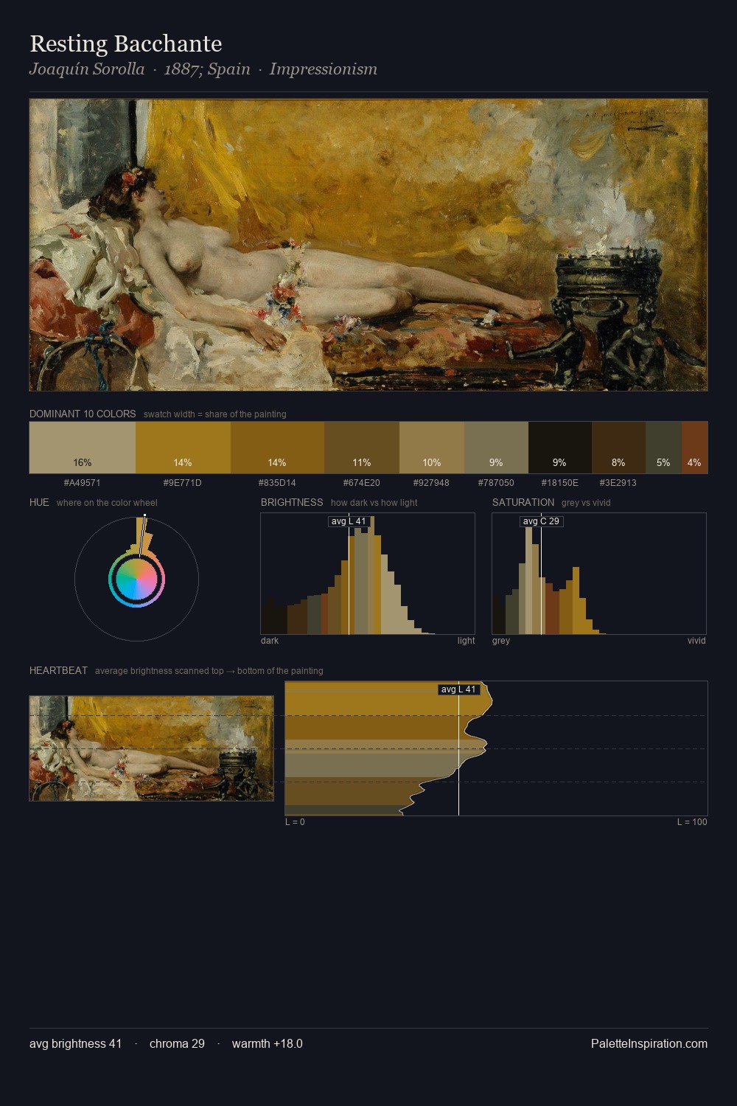Click the HEARTBEAT section heading

[x=58, y=670]
